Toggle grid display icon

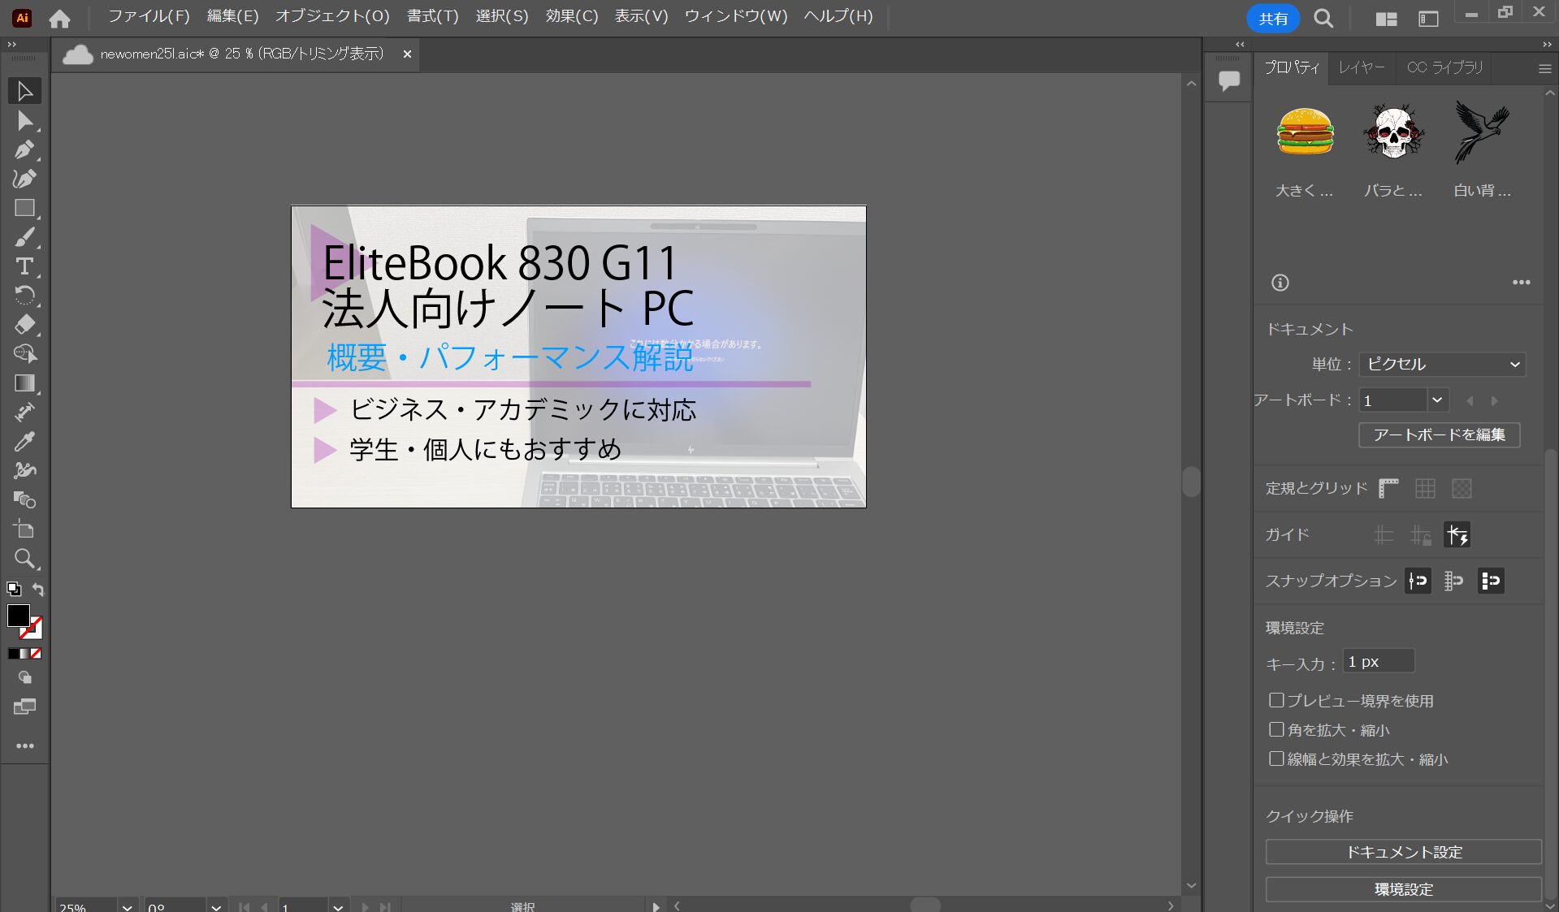coord(1425,488)
